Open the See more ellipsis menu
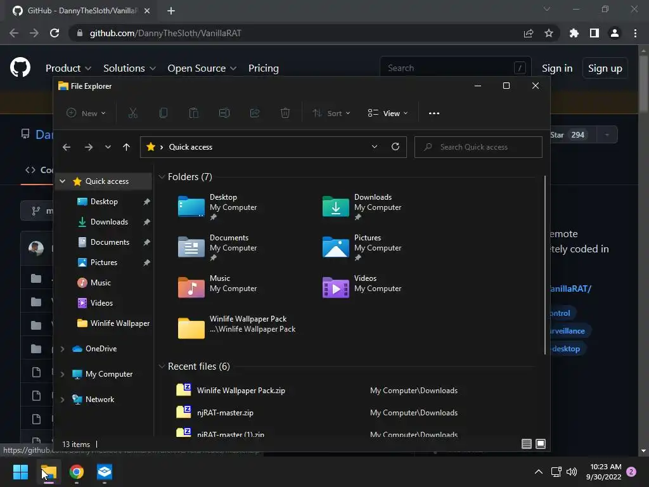Screen dimensions: 649x487 click(x=434, y=113)
